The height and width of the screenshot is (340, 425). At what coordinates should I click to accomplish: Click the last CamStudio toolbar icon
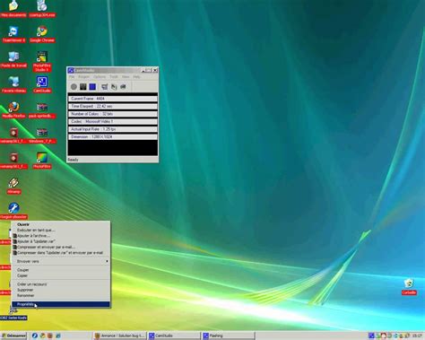123,87
